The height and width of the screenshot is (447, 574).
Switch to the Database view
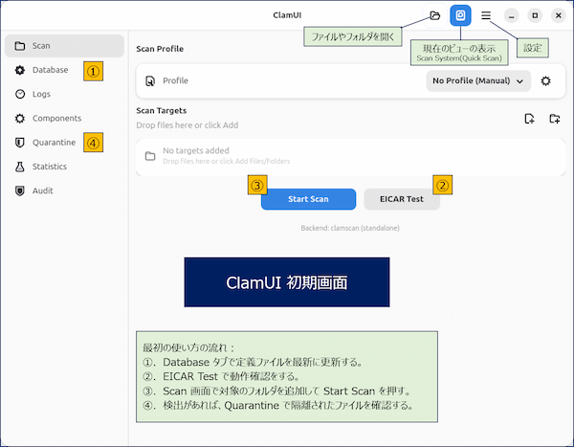point(64,70)
